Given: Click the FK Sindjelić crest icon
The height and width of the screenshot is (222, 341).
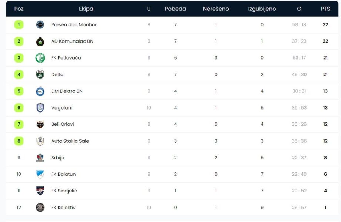Looking at the screenshot, I should pyautogui.click(x=40, y=191).
